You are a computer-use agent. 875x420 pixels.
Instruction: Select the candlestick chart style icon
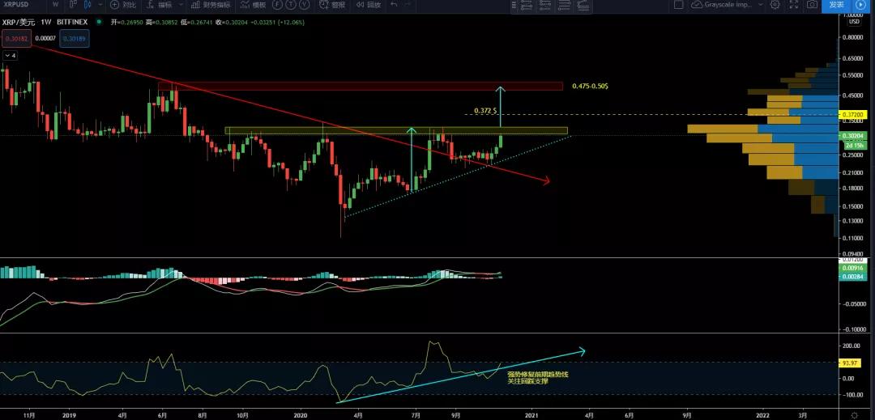87,5
